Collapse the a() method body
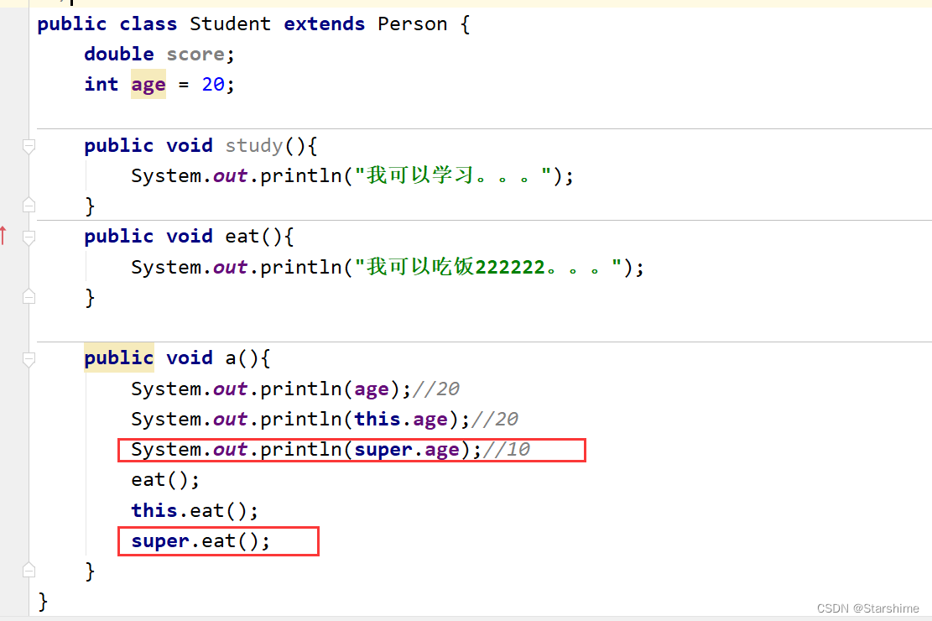Screen dimensions: 932x621 [x=29, y=357]
